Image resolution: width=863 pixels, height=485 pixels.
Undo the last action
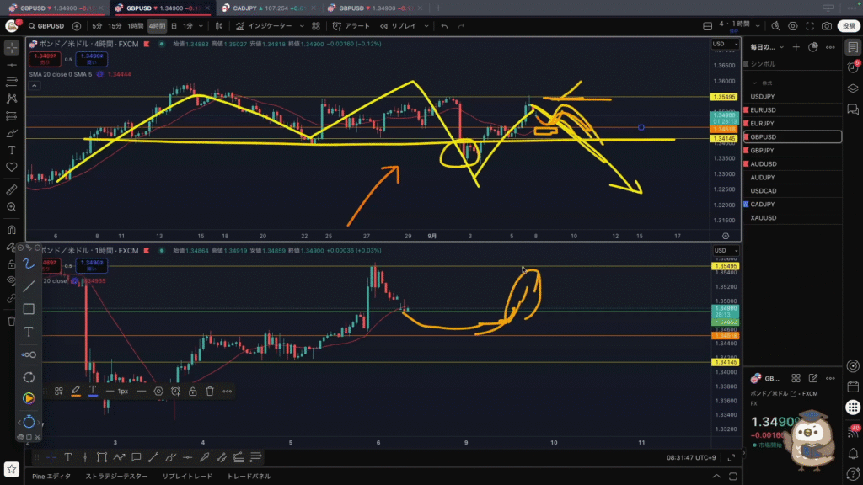(444, 26)
